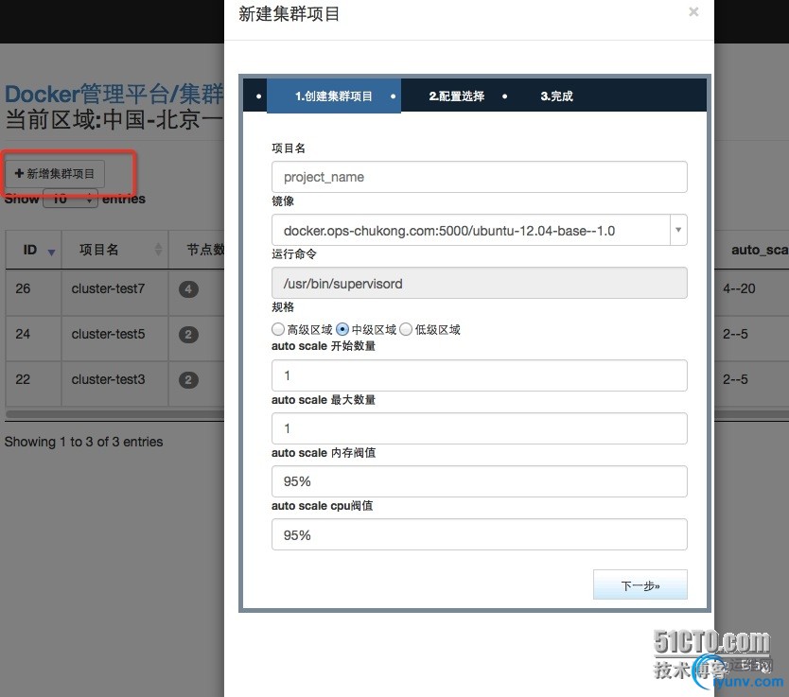Click the Docker管理平台/集群 heading link
789x697 pixels.
(x=114, y=94)
